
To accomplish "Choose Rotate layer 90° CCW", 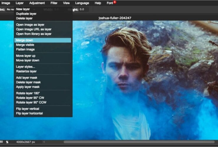I will pyautogui.click(x=42, y=102).
